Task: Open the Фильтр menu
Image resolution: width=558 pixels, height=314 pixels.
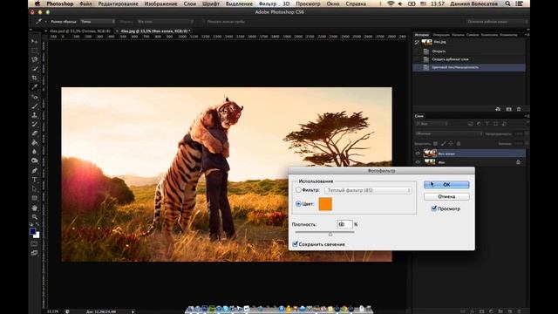Action: (x=268, y=3)
